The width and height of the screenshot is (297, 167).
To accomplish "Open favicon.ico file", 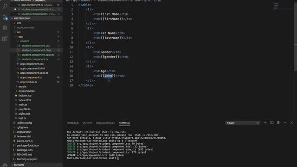I will pyautogui.click(x=25, y=96).
